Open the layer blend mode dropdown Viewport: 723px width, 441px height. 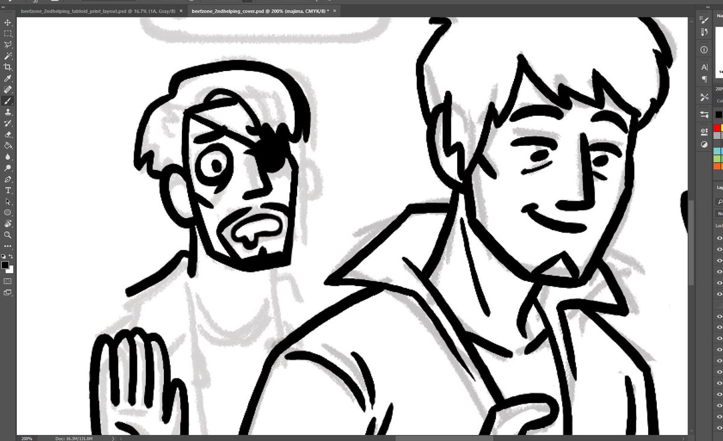[719, 214]
